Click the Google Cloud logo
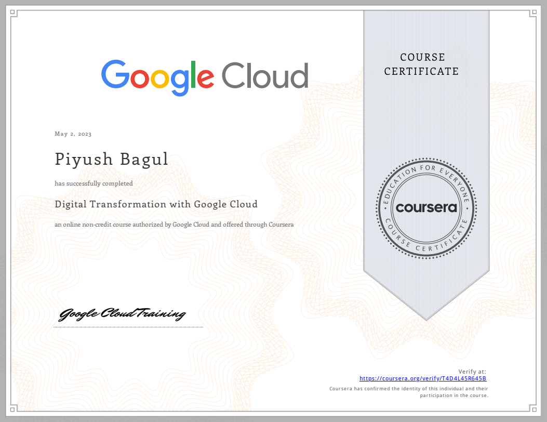This screenshot has height=422, width=547. coord(205,77)
